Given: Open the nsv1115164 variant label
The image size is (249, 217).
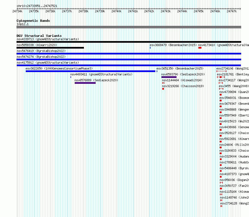Looking at the screenshot, I should coord(234,192).
